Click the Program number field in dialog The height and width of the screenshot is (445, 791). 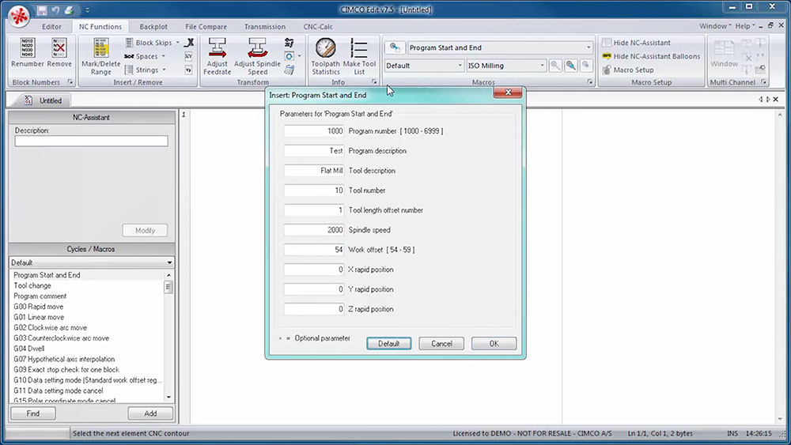coord(314,131)
